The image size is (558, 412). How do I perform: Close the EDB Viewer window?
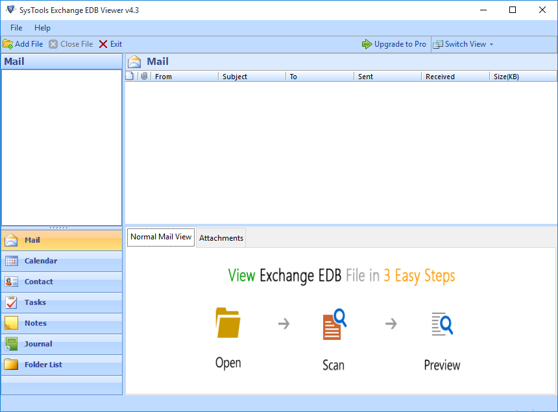pos(542,10)
